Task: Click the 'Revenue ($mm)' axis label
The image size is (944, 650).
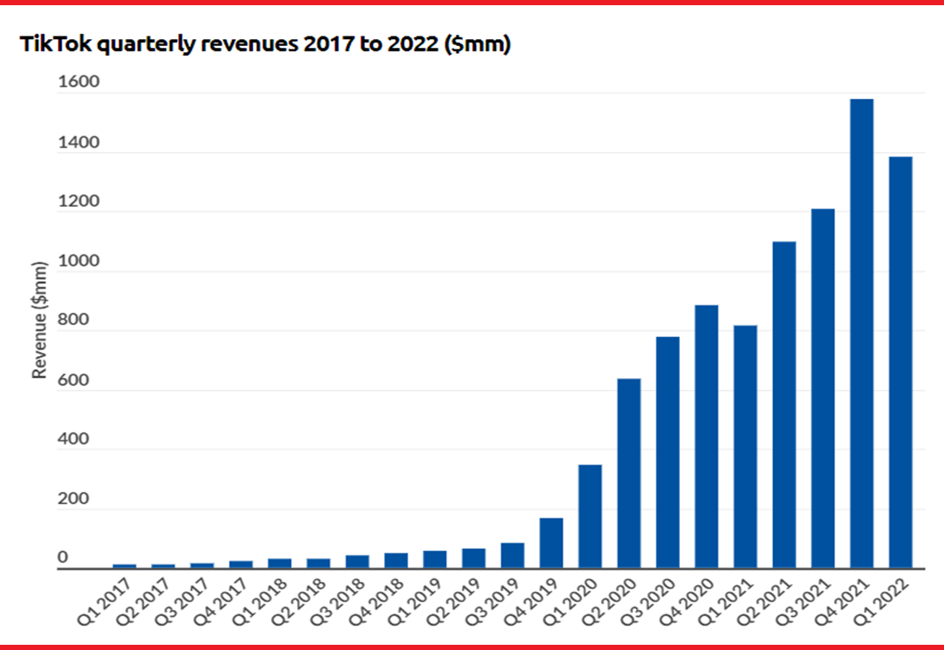Action: point(39,321)
